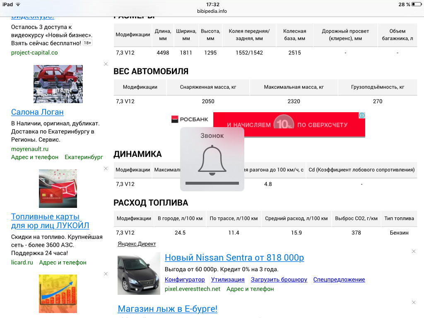This screenshot has width=424, height=318.
Task: Close the Nissan Sentra ad
Action: click(414, 251)
